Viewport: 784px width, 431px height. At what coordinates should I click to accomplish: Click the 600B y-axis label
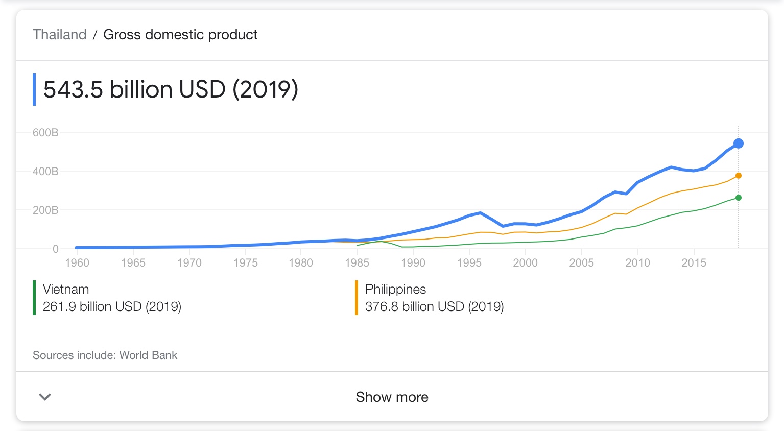click(x=45, y=133)
